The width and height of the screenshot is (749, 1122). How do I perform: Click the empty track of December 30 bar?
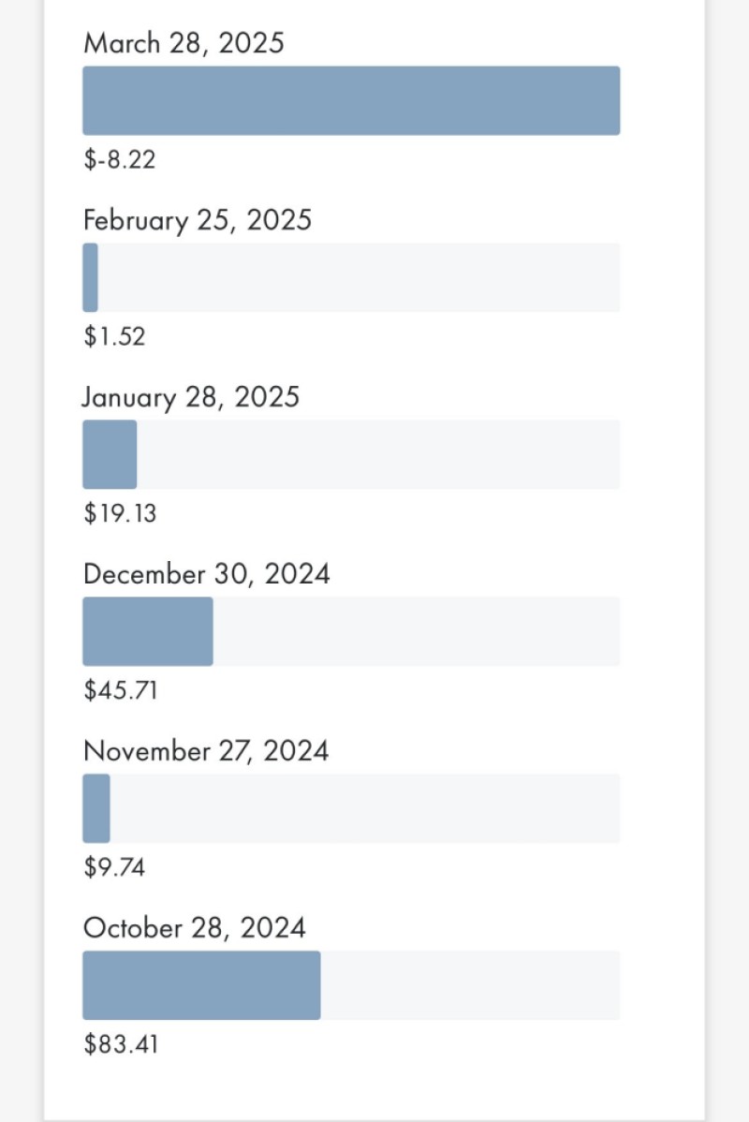(x=417, y=631)
